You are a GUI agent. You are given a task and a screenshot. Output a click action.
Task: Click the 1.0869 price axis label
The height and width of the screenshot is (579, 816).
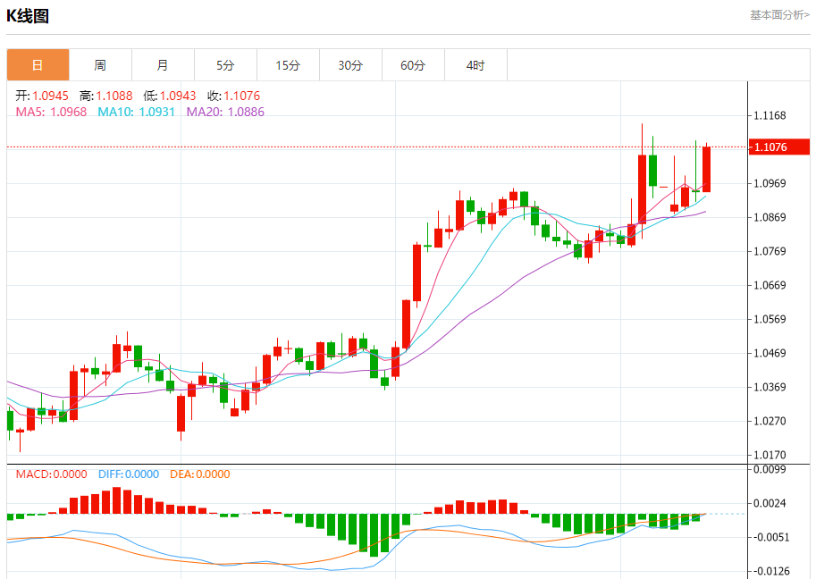(x=770, y=217)
